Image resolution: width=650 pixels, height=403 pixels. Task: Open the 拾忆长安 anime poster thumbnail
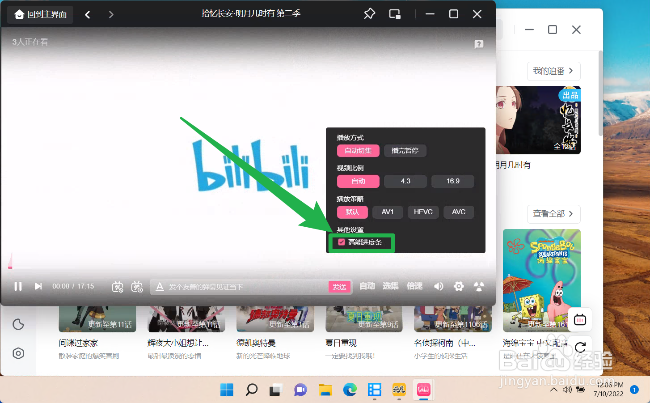pyautogui.click(x=538, y=120)
